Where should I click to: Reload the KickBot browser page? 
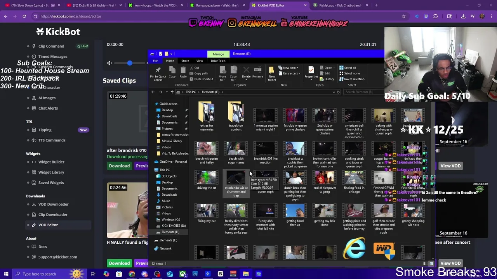pyautogui.click(x=24, y=16)
